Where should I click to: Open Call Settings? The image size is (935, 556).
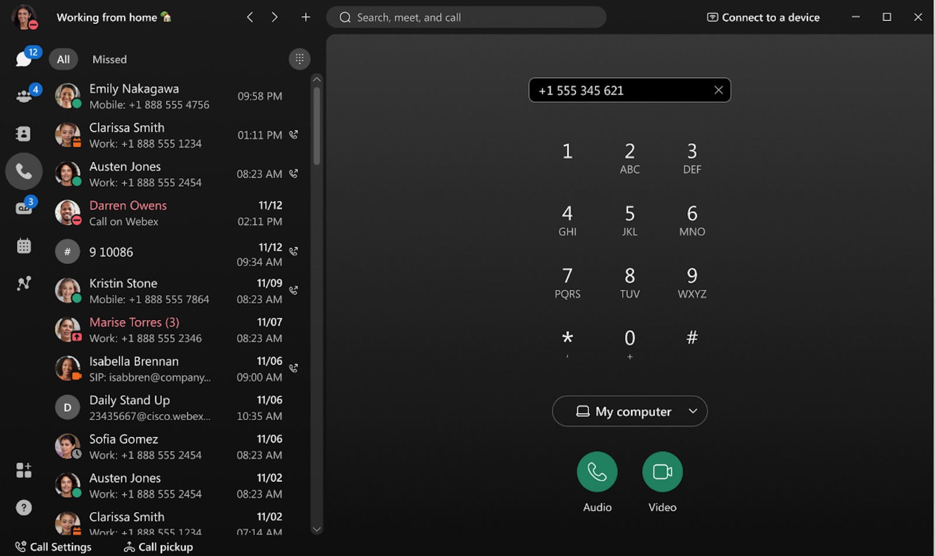[54, 547]
